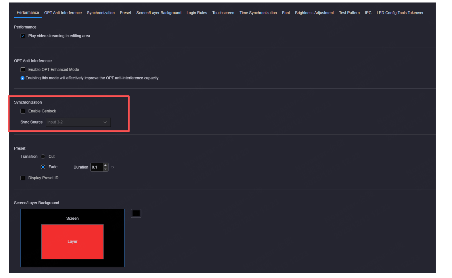Enable OPT Enhanced Mode checkbox

point(23,70)
